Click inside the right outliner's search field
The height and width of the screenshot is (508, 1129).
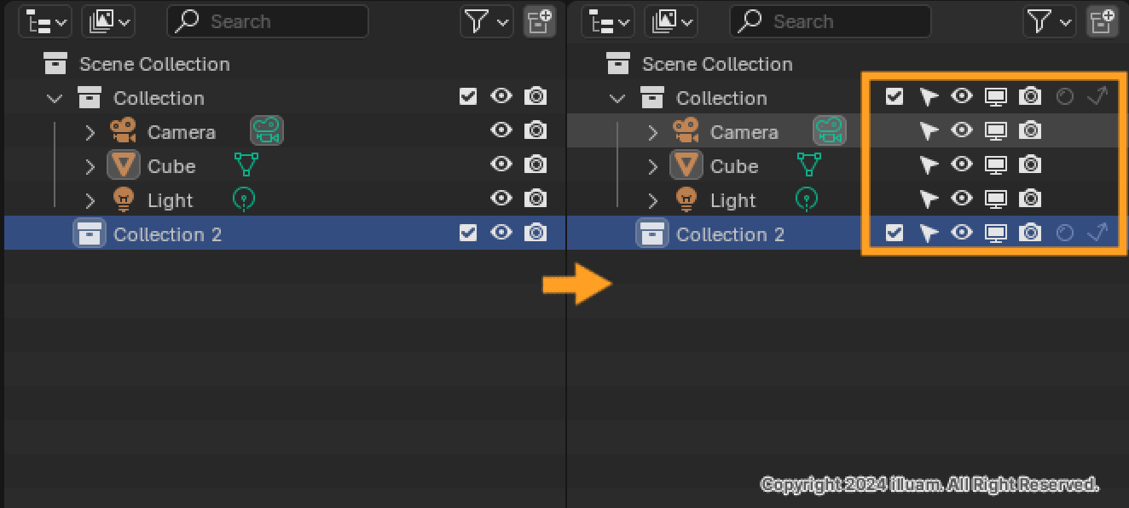(830, 20)
